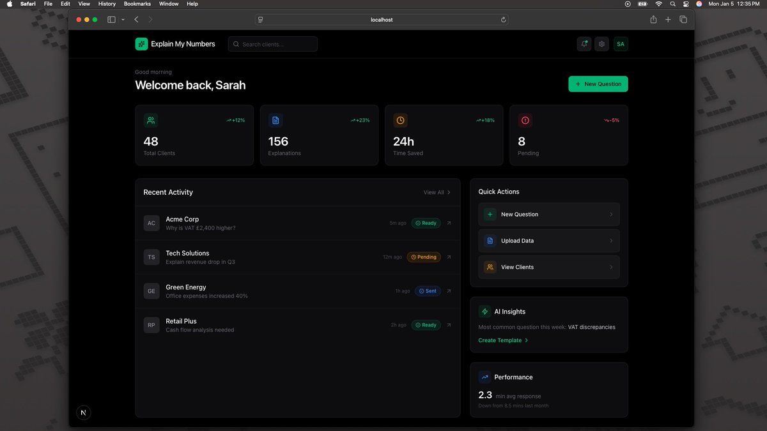767x431 pixels.
Task: Click the View All chevron arrow
Action: point(449,192)
